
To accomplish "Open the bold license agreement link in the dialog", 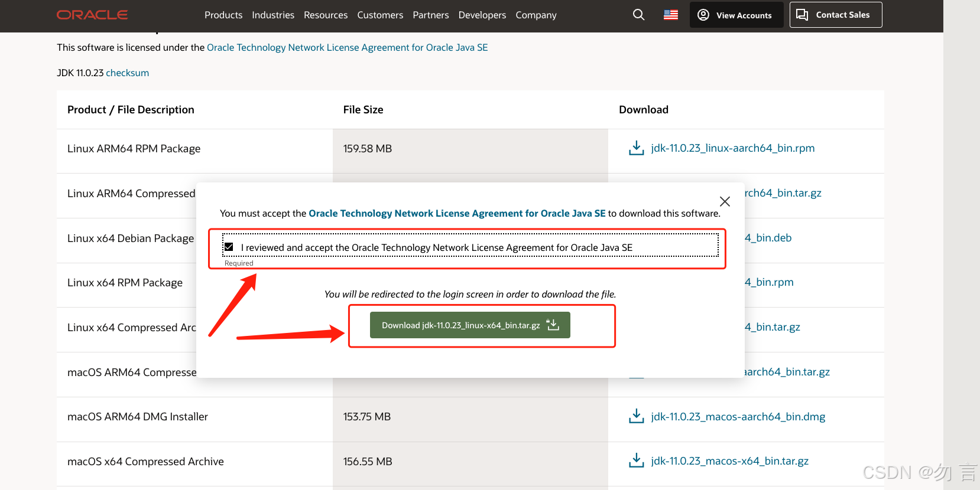I will click(457, 213).
